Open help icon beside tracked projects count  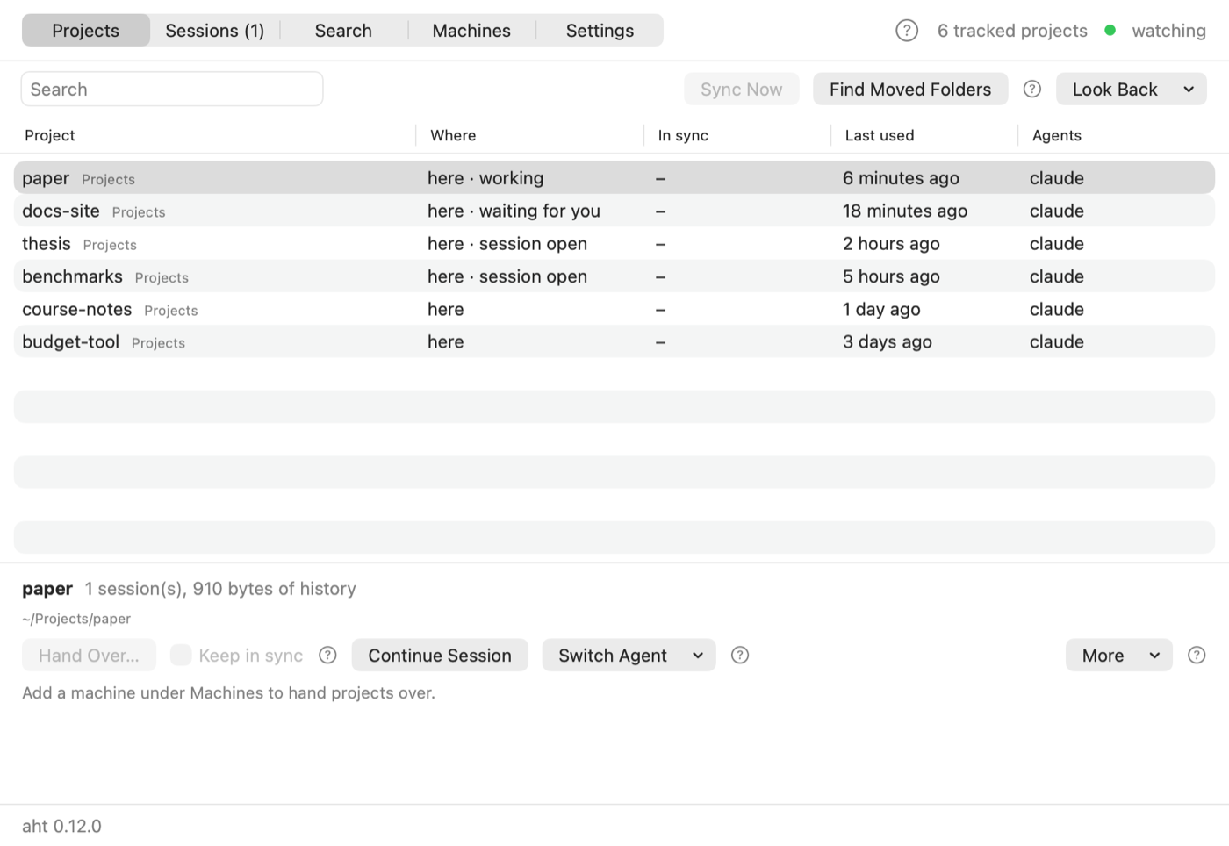(907, 31)
